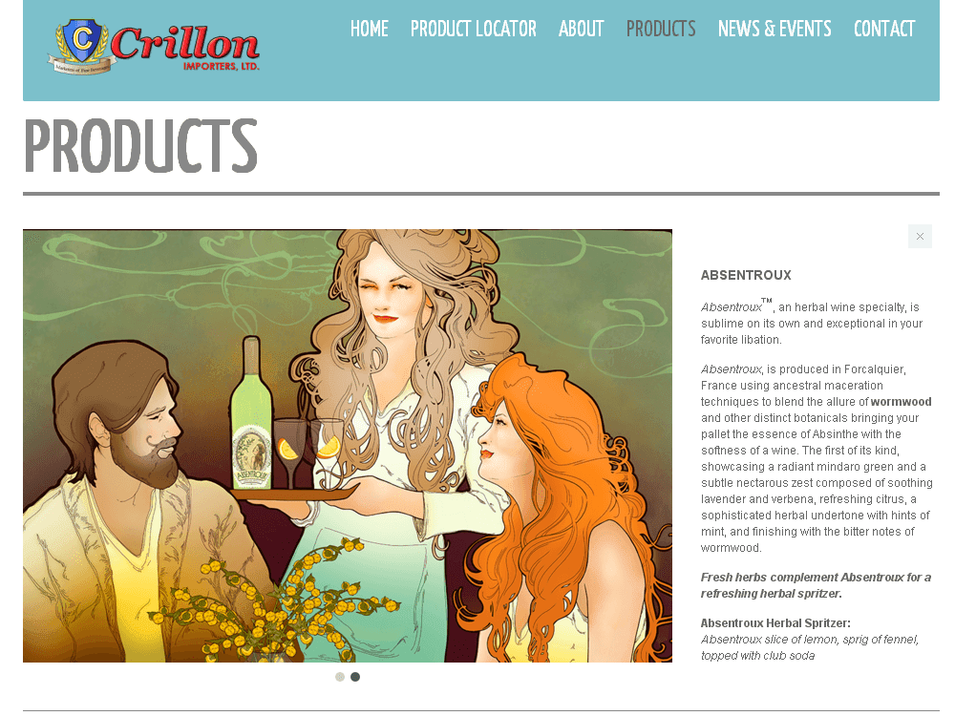Go to the Contact page
This screenshot has height=716, width=955.
[884, 29]
